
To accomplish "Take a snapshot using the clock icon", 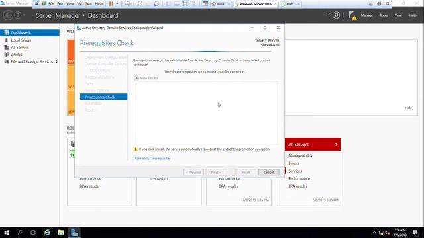I will 140,4.
